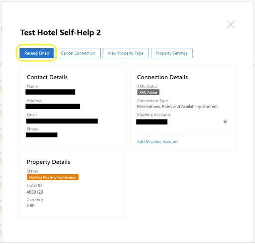Click the Connection Type value text
The image size is (255, 244).
[177, 107]
